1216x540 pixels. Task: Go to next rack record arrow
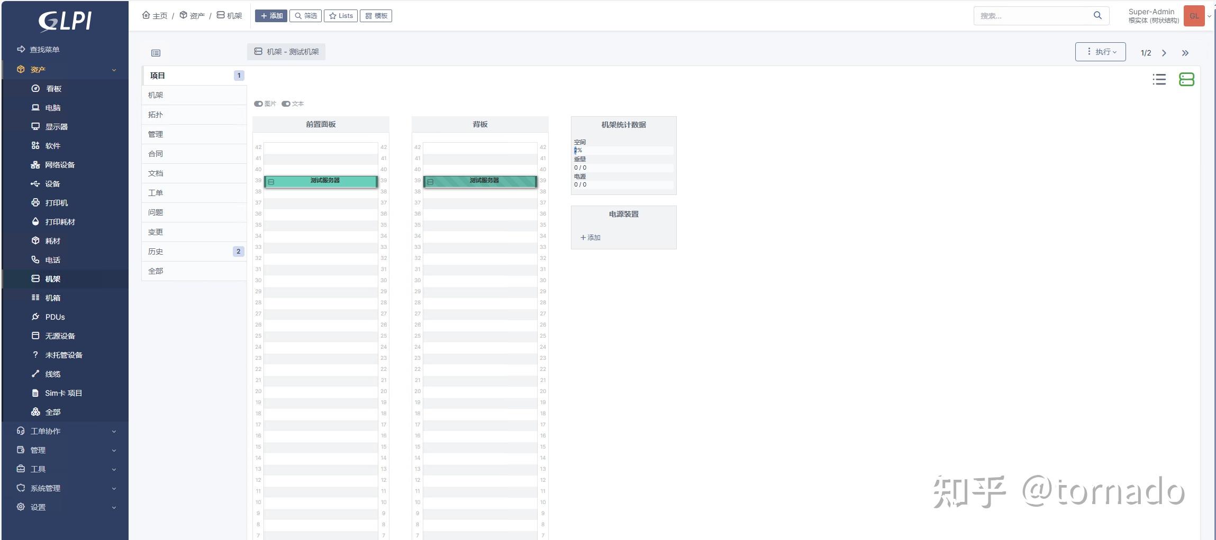coord(1164,53)
